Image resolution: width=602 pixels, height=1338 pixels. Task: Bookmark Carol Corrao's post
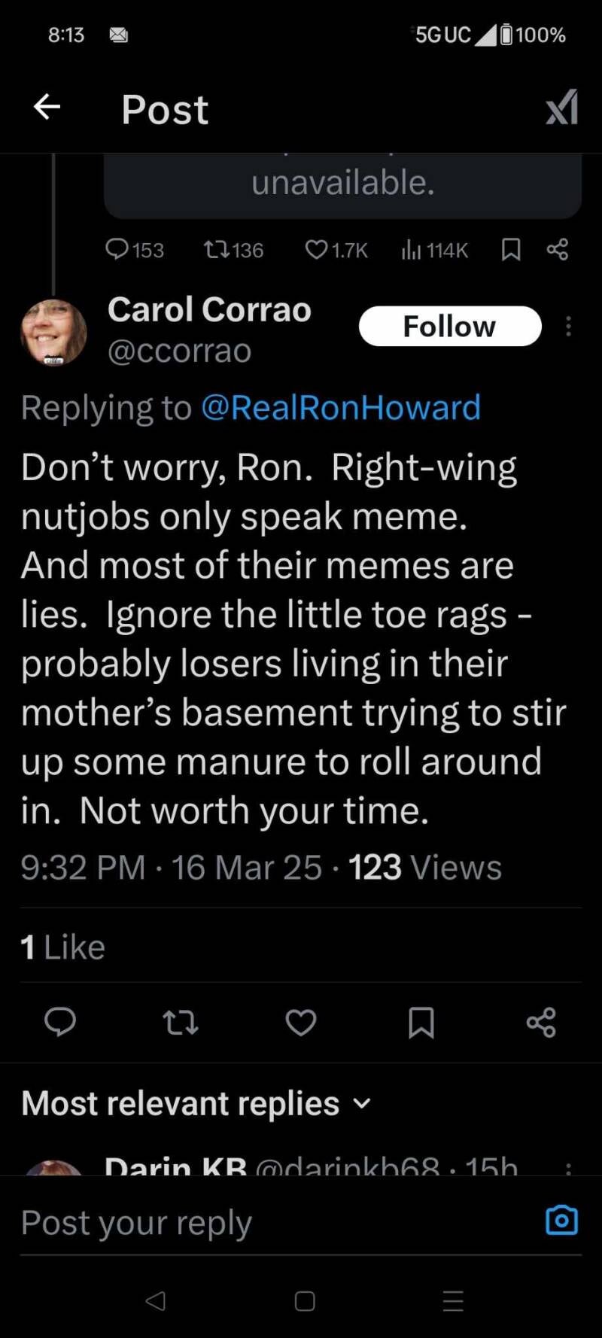tap(421, 1022)
